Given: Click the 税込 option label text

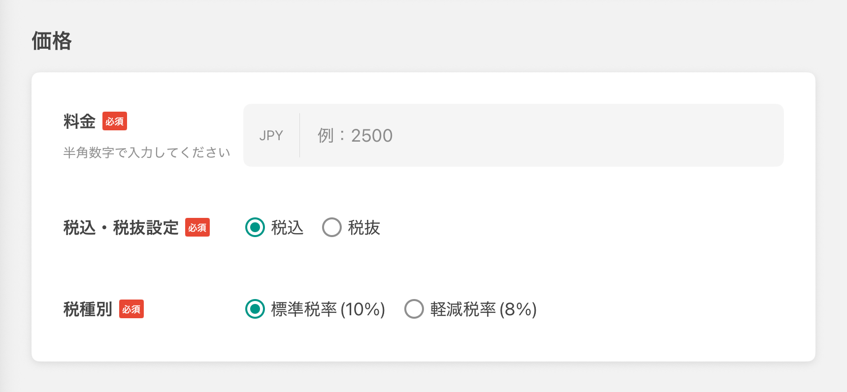Looking at the screenshot, I should point(287,228).
